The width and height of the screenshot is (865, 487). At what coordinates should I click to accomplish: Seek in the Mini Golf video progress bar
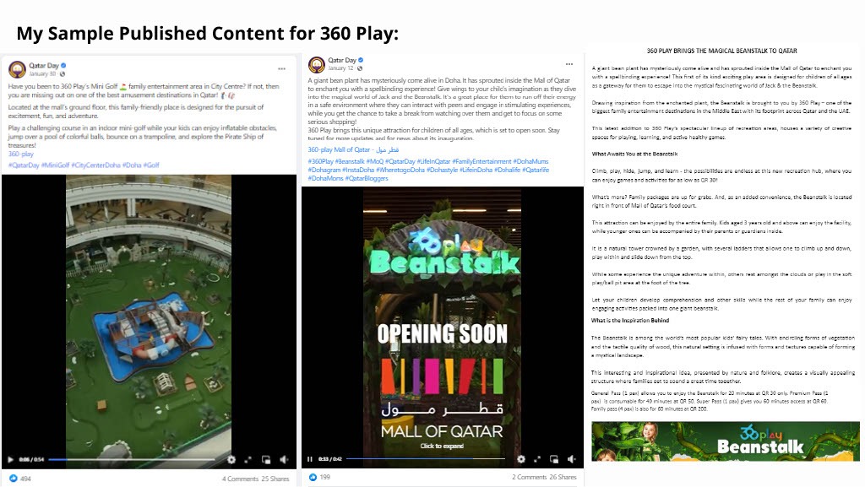coord(131,459)
